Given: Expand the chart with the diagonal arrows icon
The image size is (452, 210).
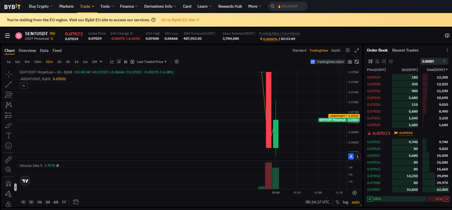Looking at the screenshot, I should pos(356,50).
